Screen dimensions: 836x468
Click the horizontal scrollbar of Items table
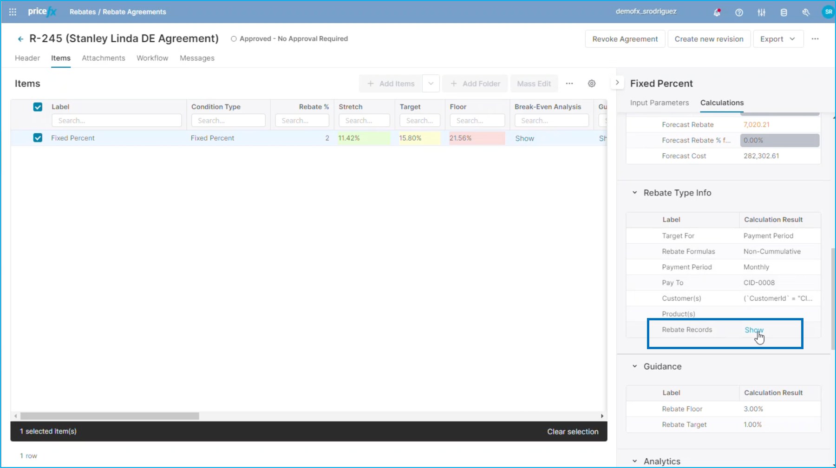tap(110, 416)
